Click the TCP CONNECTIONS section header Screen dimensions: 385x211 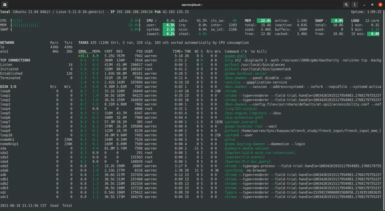[15, 60]
